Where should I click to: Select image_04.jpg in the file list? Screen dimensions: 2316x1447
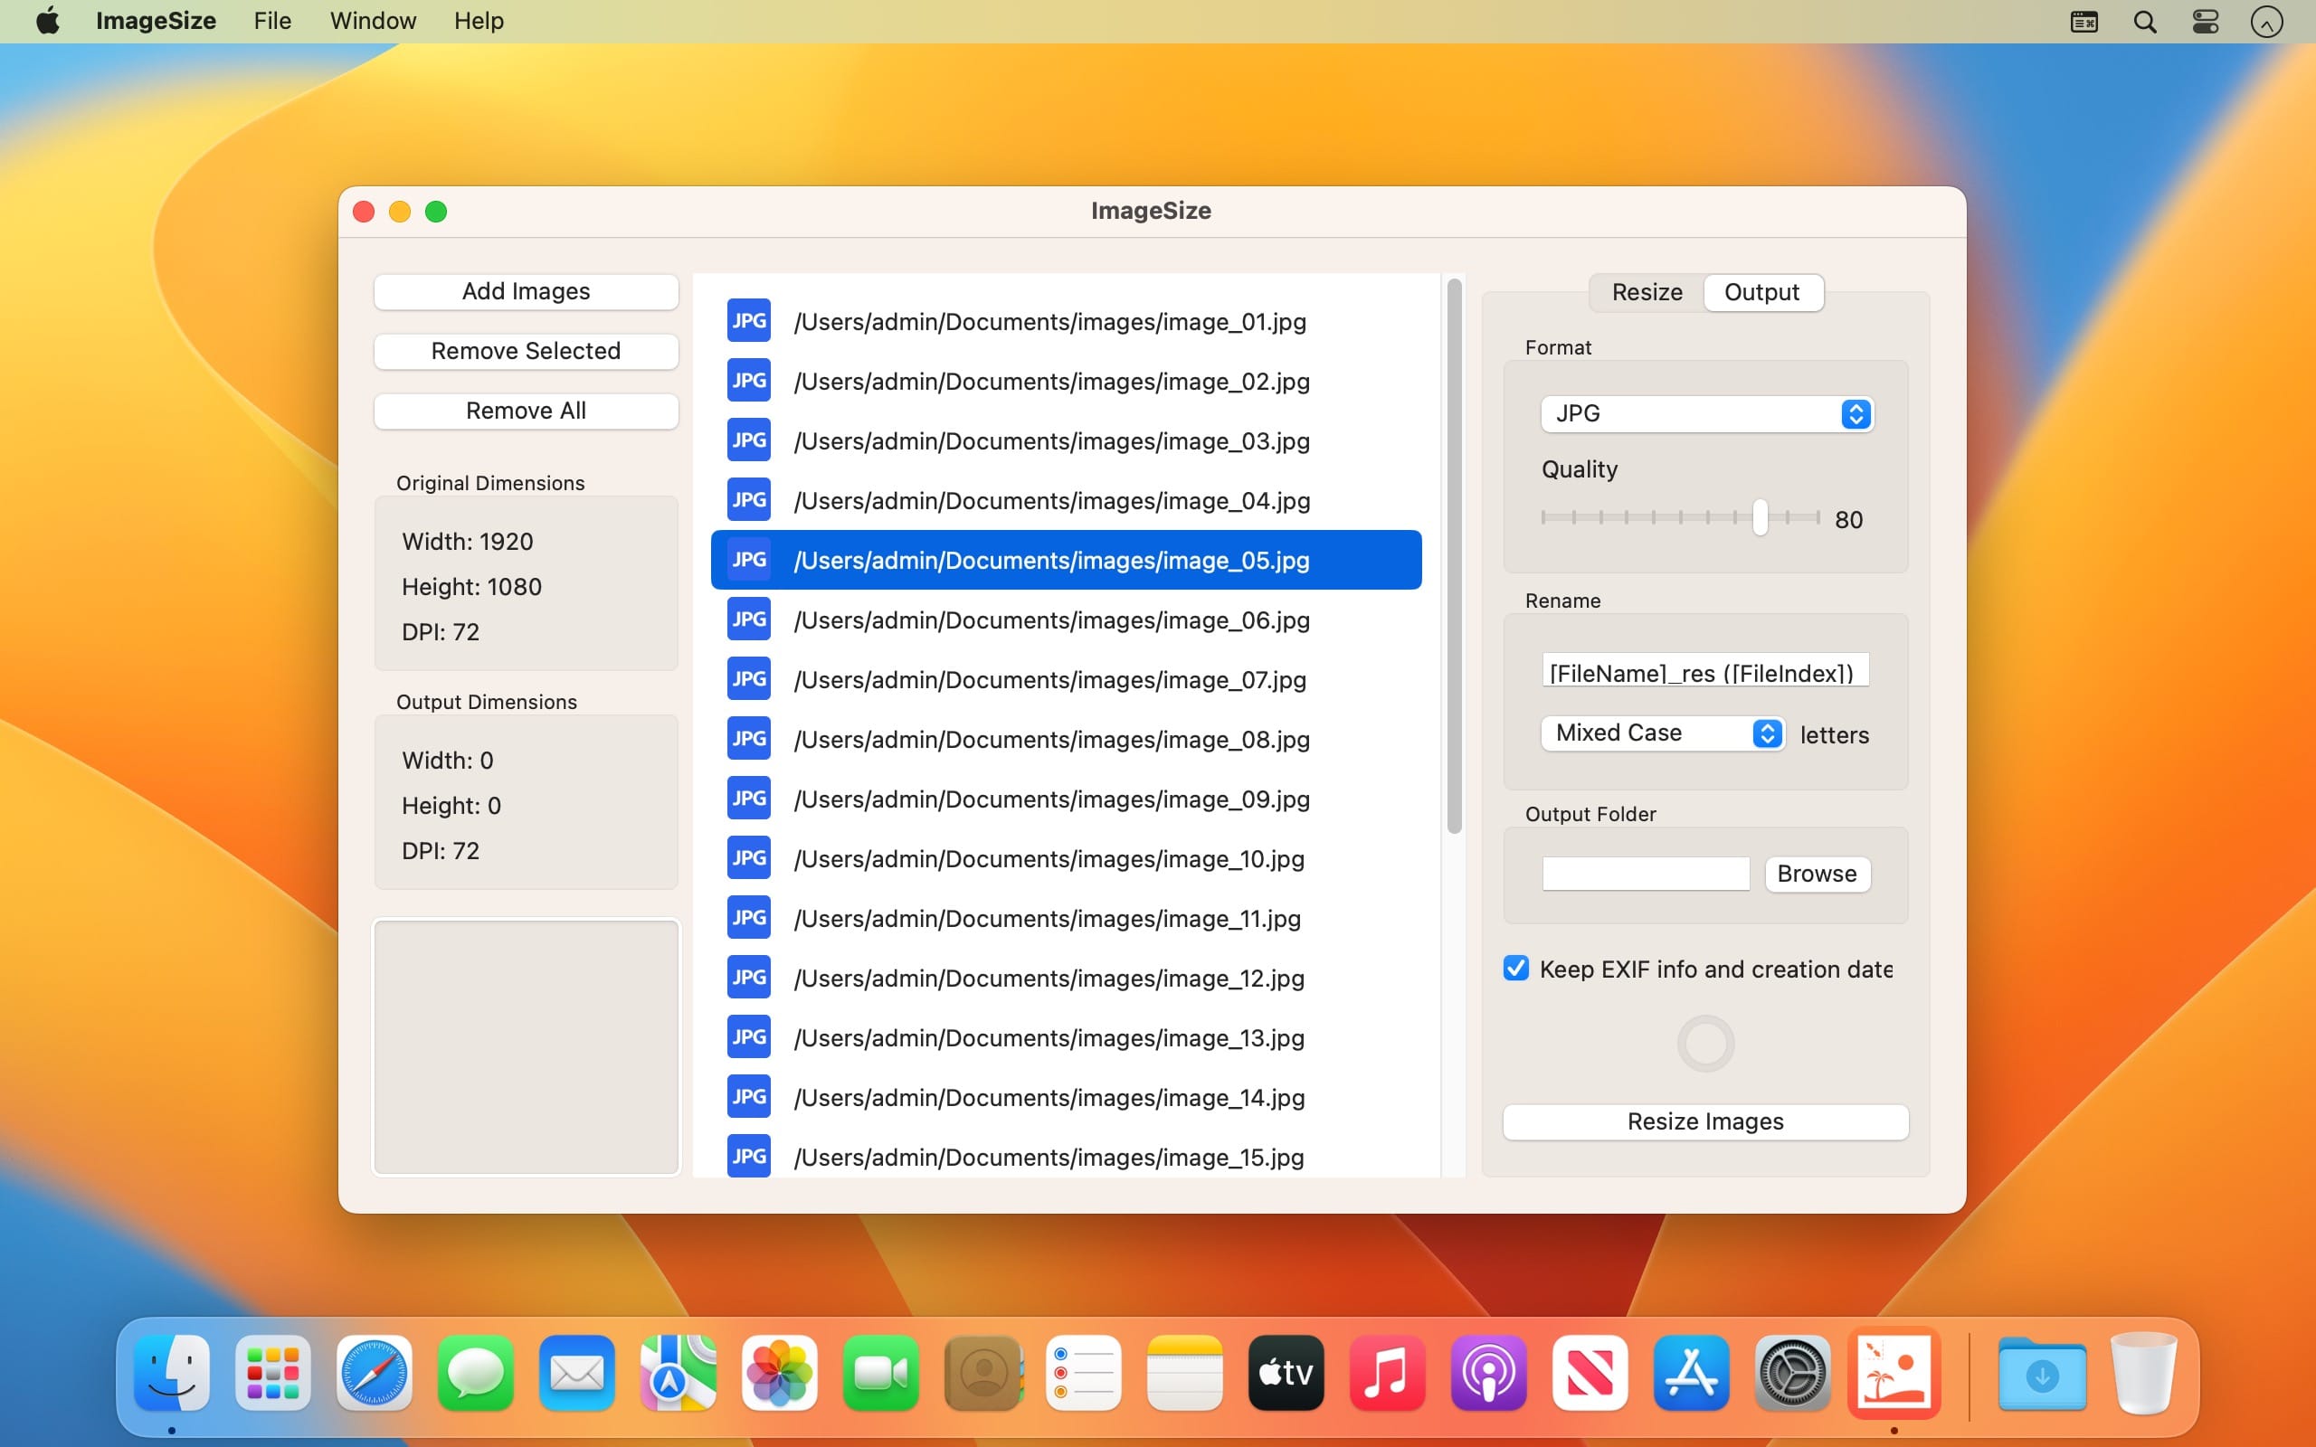(x=1066, y=500)
